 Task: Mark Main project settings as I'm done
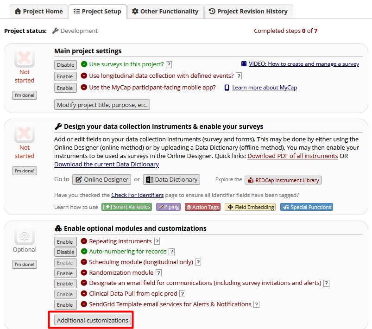[24, 95]
